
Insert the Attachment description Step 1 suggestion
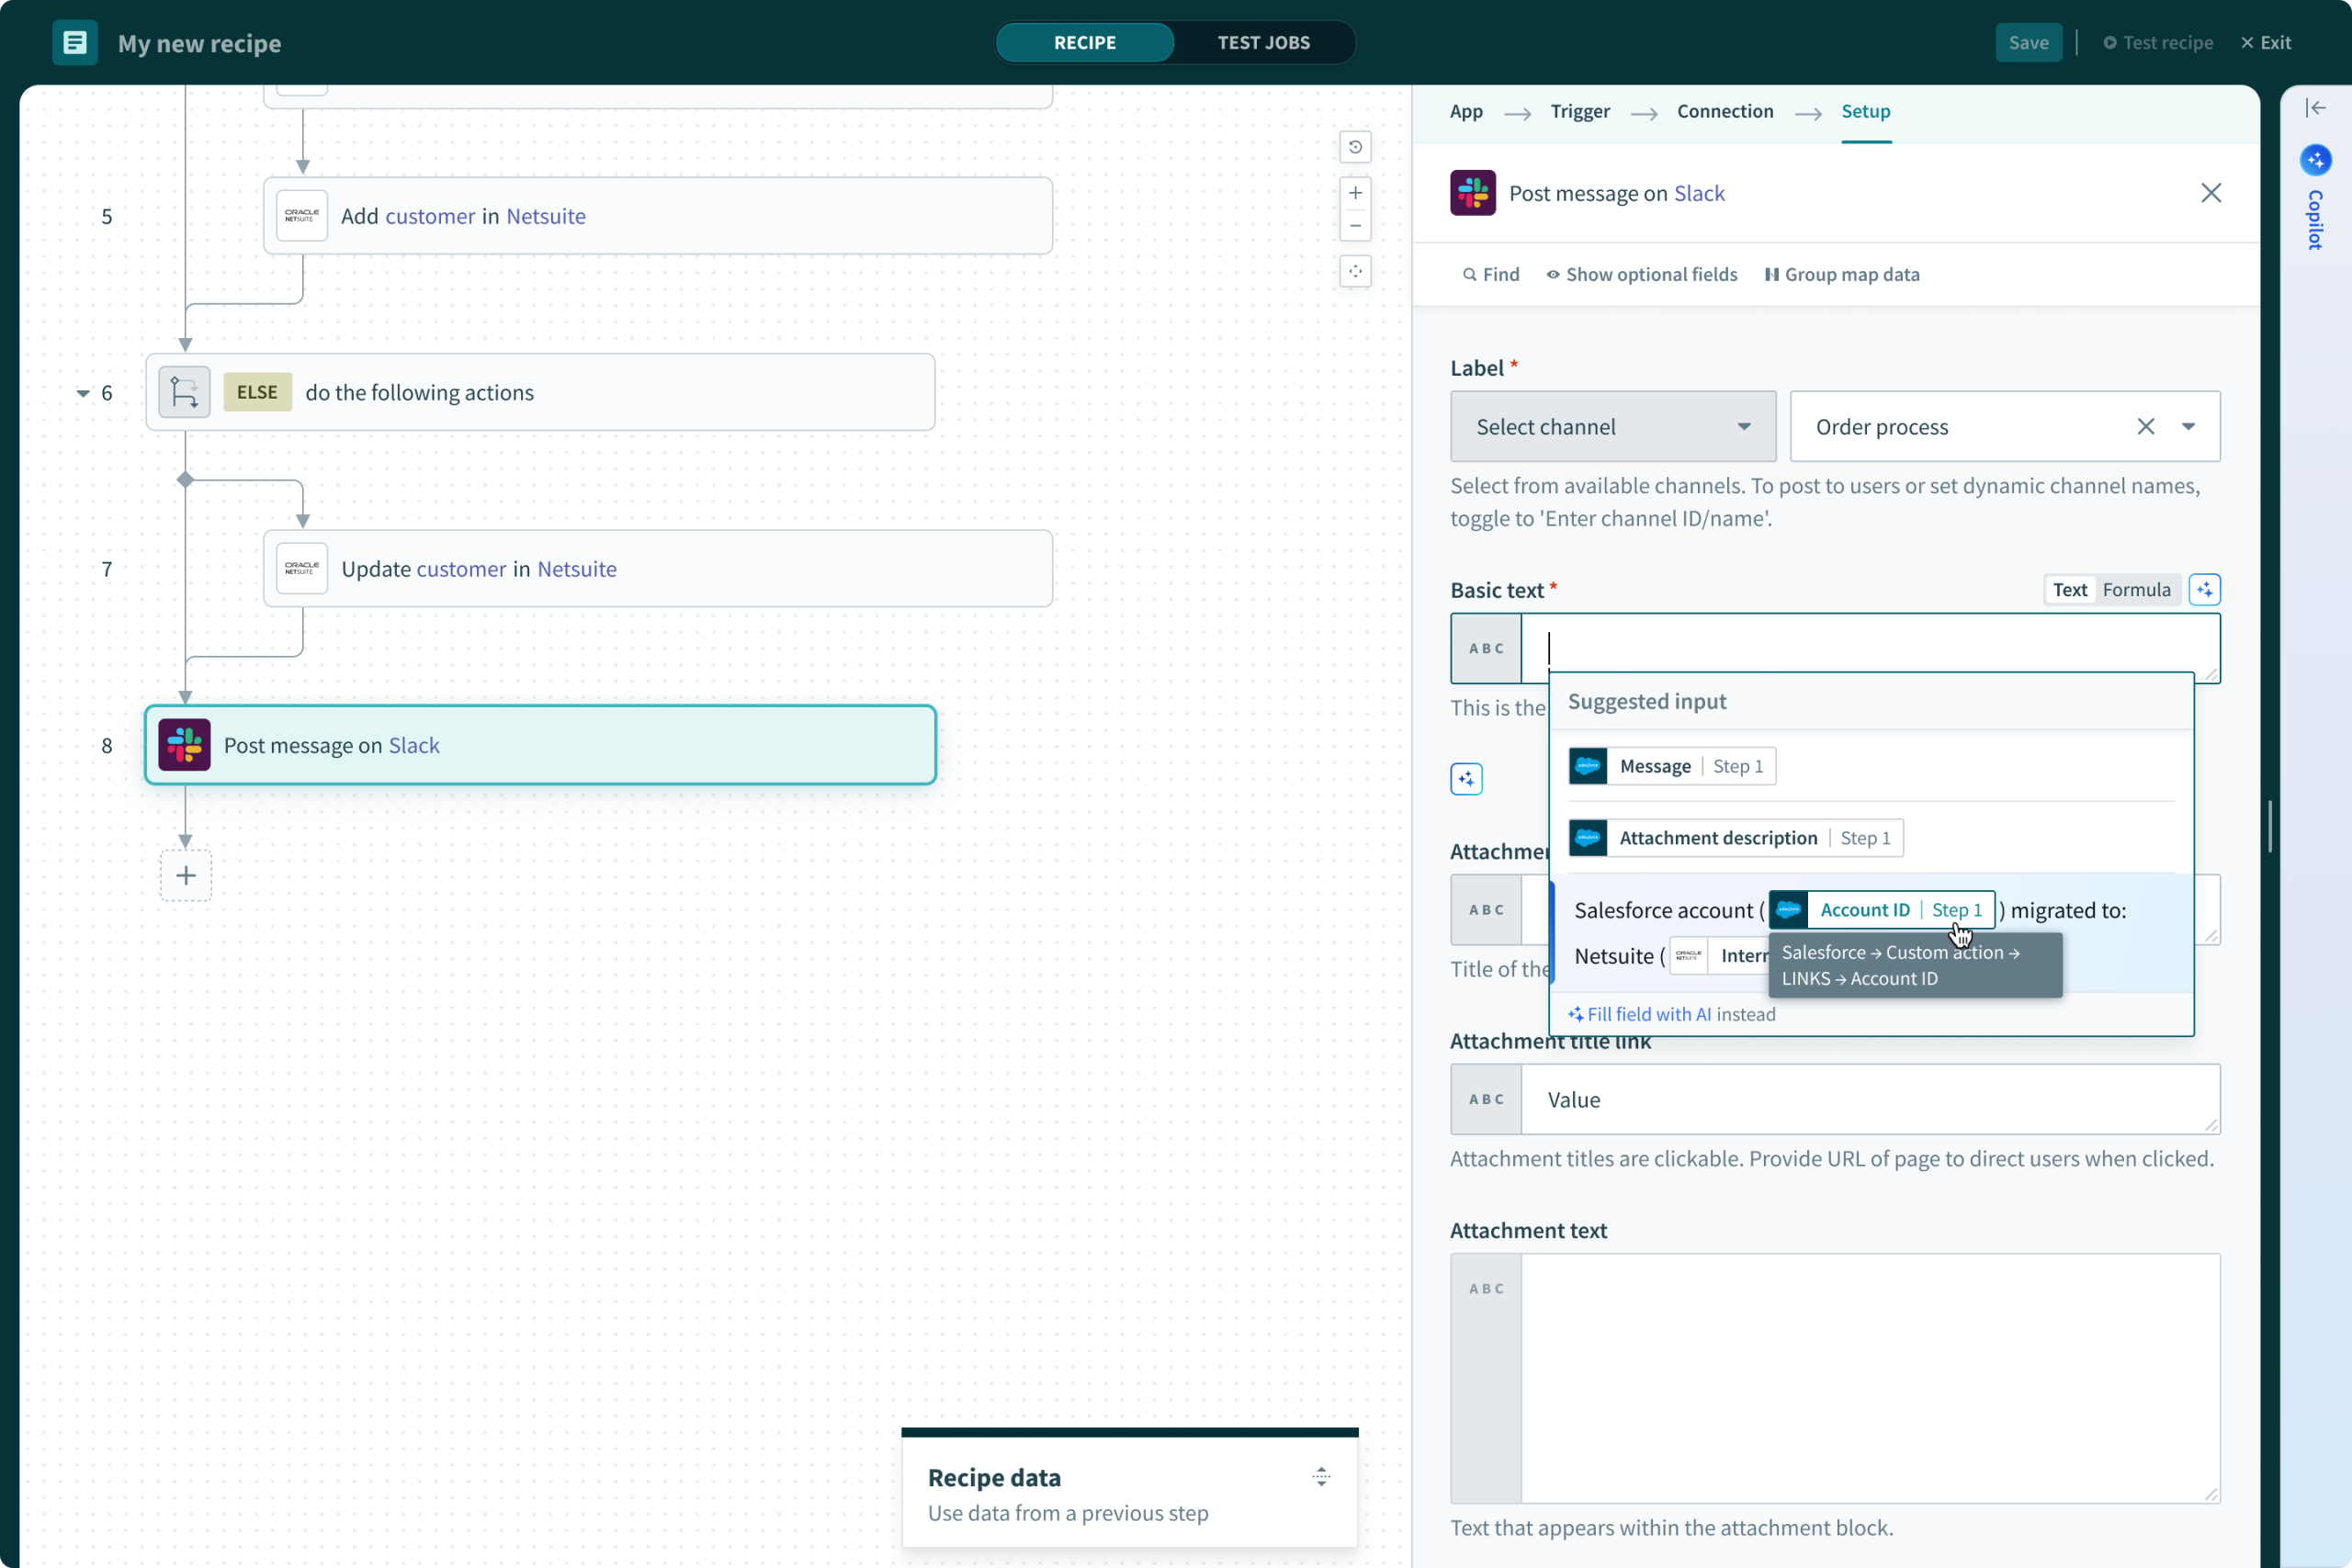pos(1736,838)
